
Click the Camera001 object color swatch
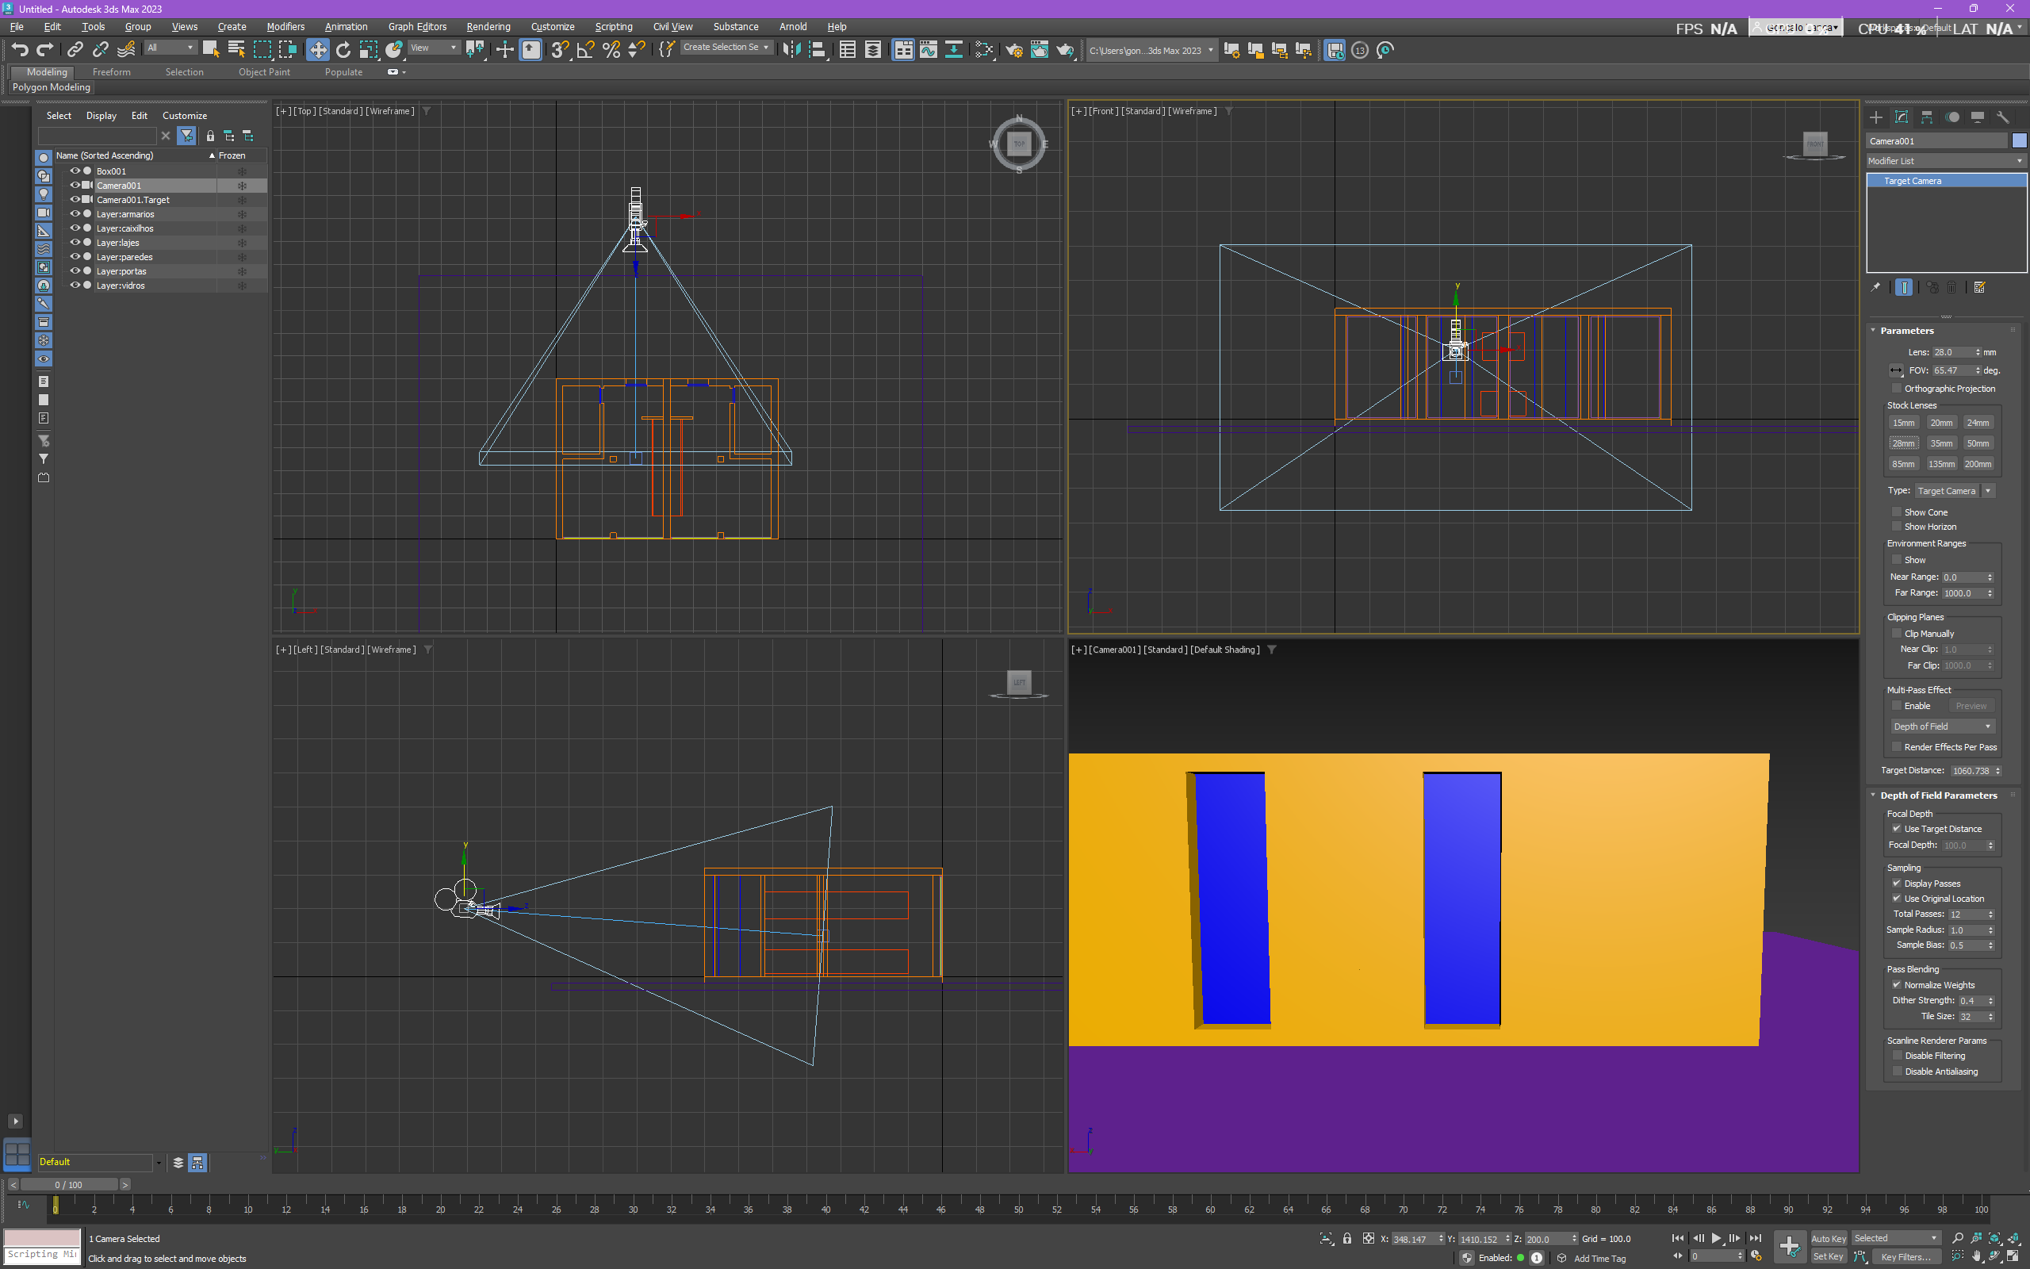pyautogui.click(x=2018, y=141)
